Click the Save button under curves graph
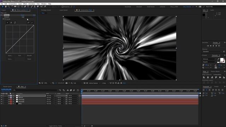The width and height of the screenshot is (226, 127). (x=10, y=59)
